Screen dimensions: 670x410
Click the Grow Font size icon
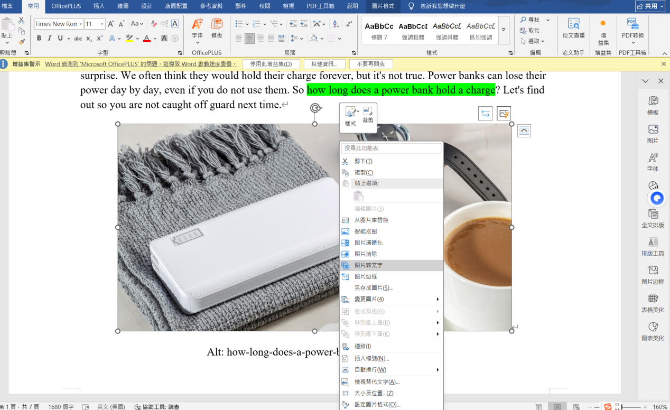click(x=111, y=24)
